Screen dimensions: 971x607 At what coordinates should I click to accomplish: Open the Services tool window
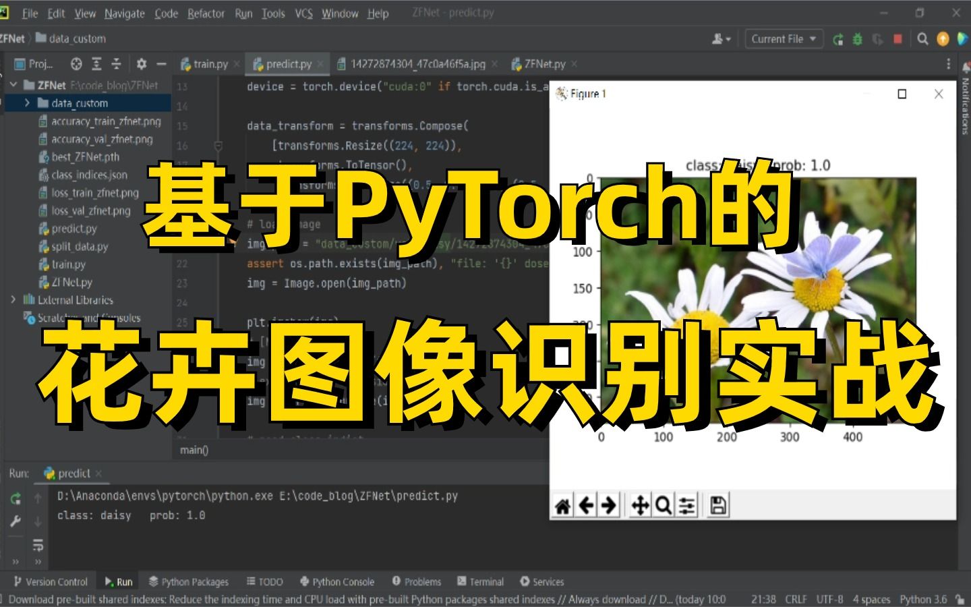(541, 581)
